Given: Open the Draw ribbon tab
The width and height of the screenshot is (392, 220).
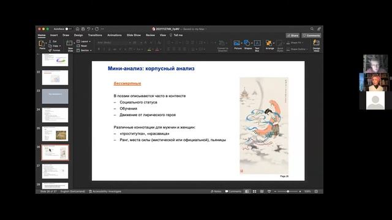Looking at the screenshot, I should point(66,35).
